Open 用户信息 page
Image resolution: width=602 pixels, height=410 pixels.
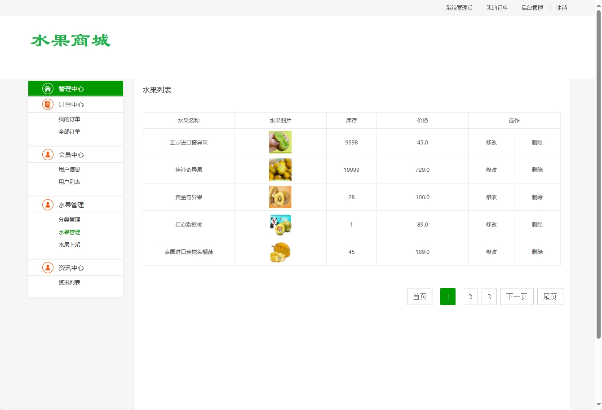pyautogui.click(x=69, y=169)
